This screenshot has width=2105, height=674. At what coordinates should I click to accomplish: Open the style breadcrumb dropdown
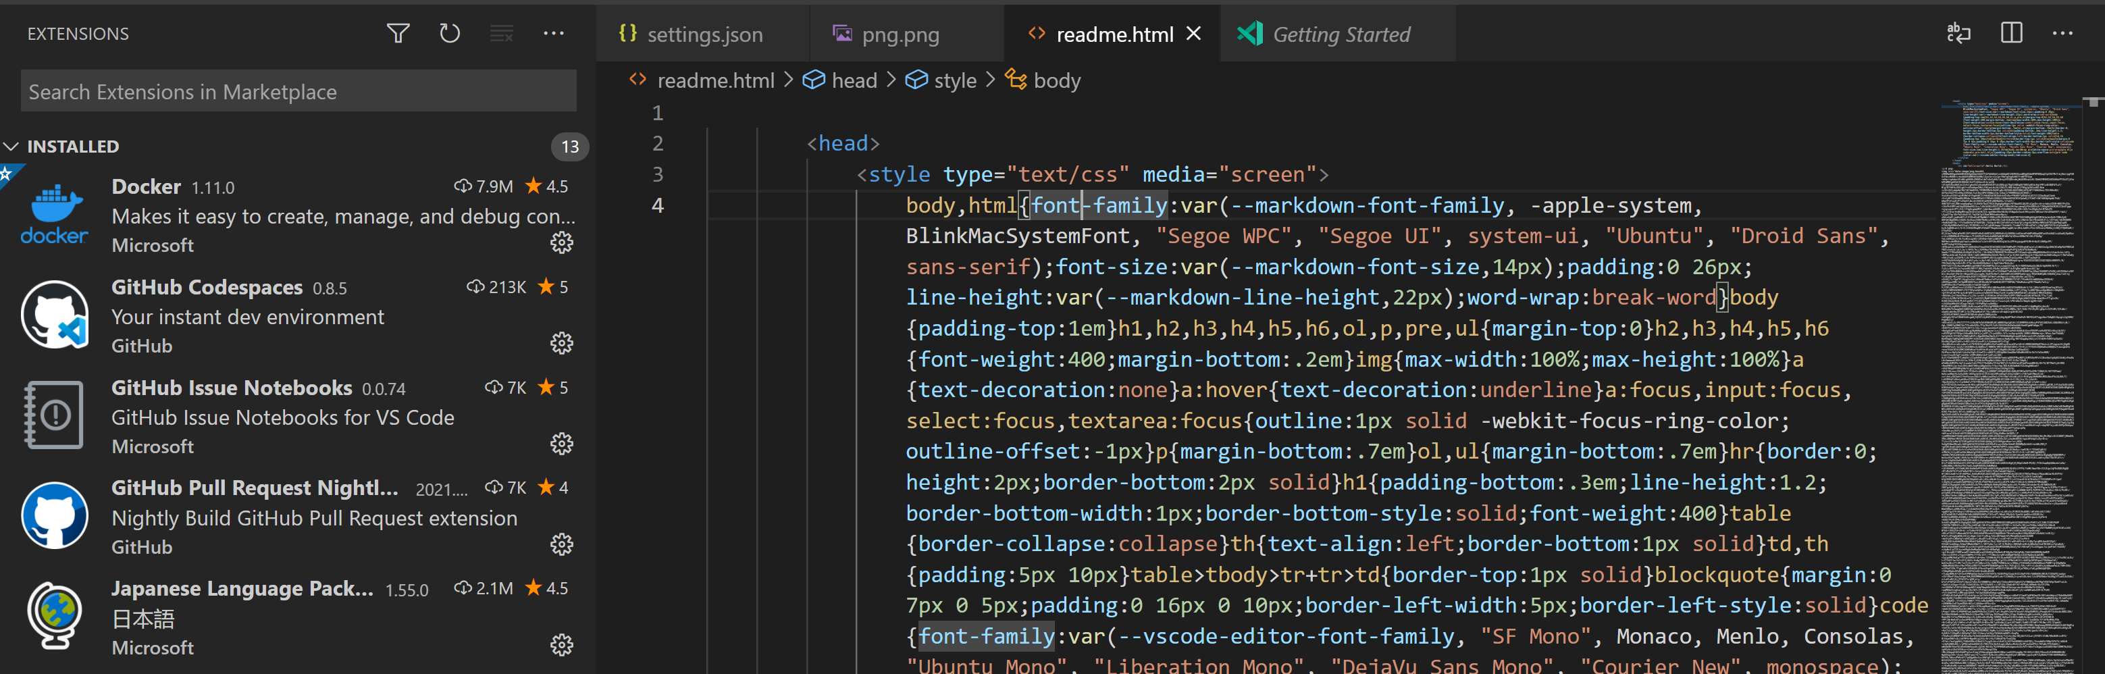click(956, 80)
